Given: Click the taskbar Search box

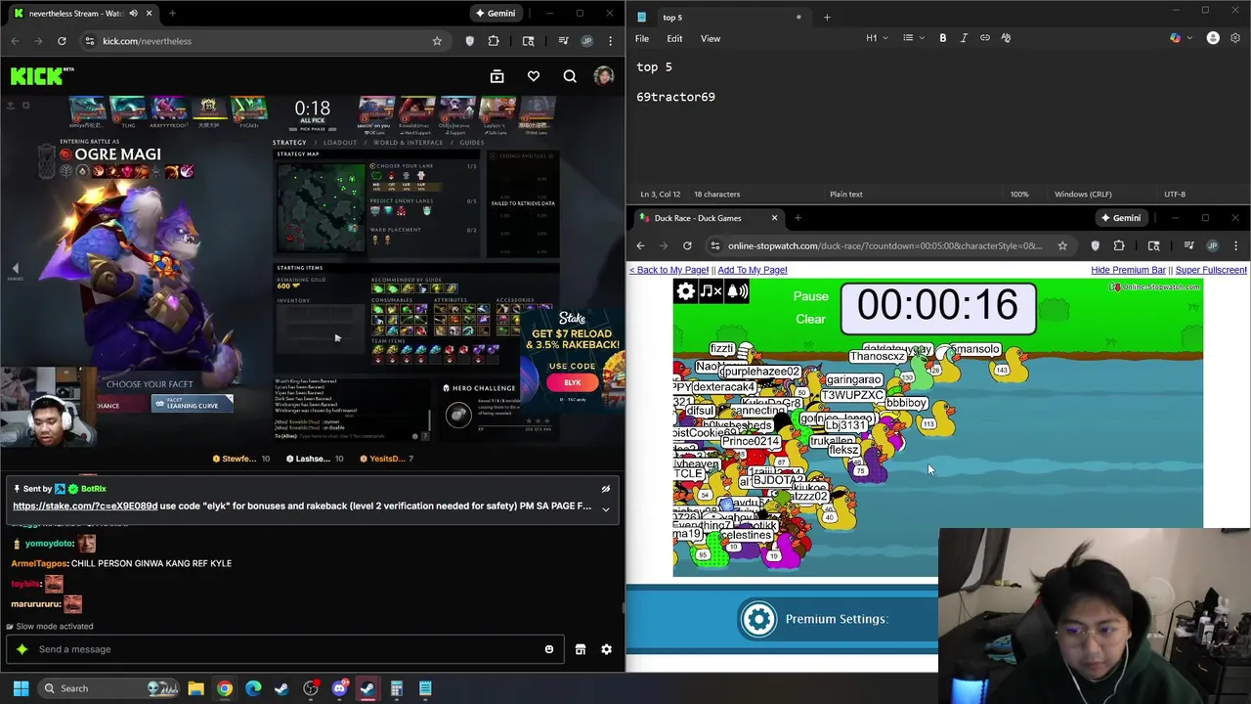Looking at the screenshot, I should (109, 688).
